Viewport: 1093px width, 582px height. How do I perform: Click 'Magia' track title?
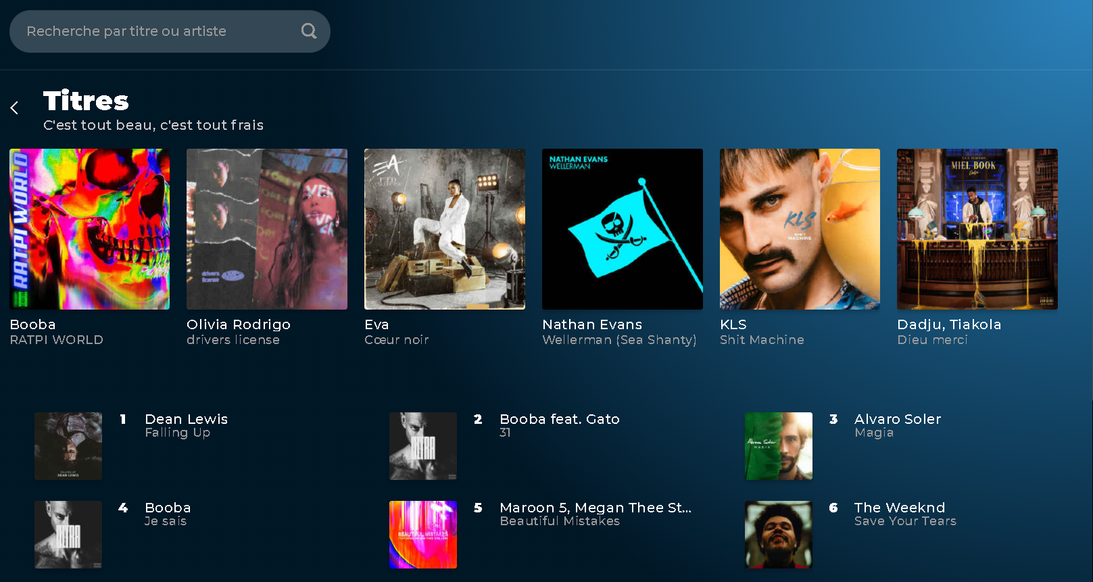click(x=874, y=433)
